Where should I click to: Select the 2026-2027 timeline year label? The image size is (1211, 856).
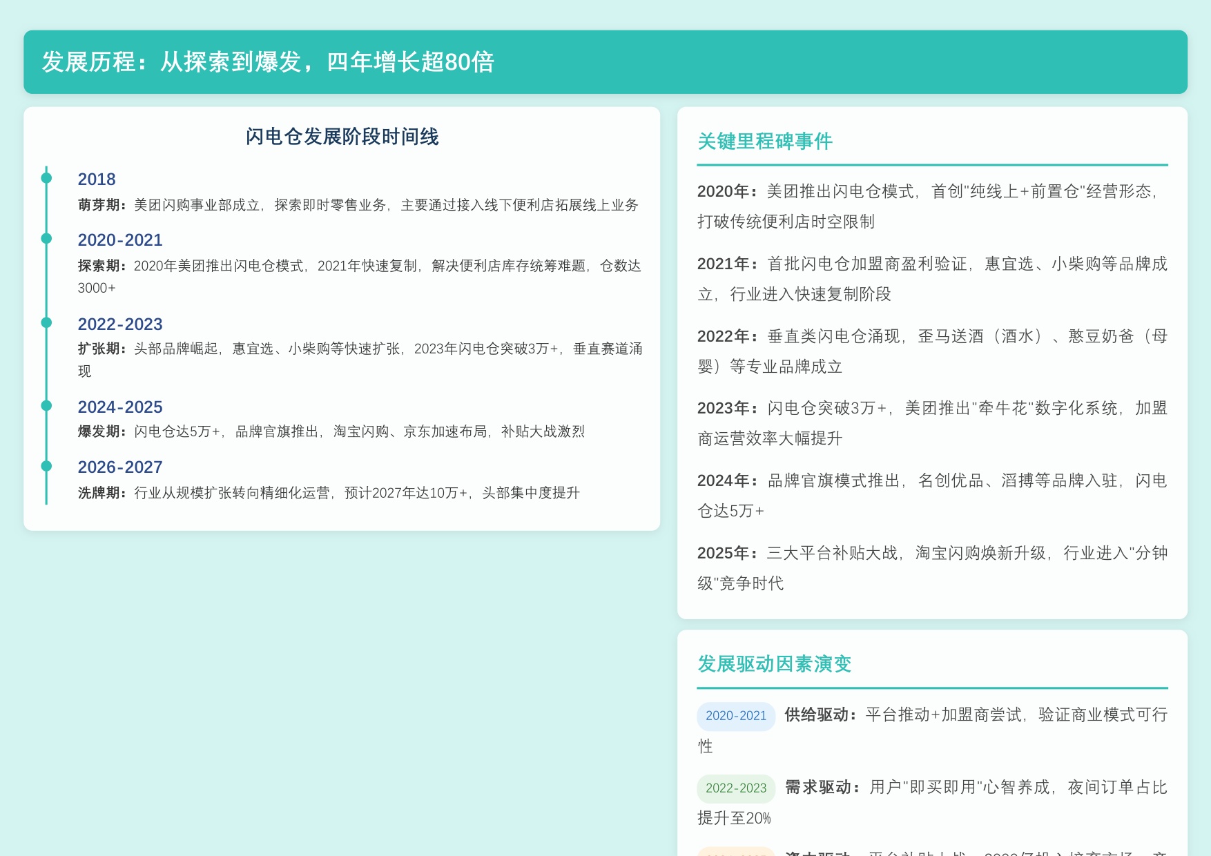tap(120, 467)
